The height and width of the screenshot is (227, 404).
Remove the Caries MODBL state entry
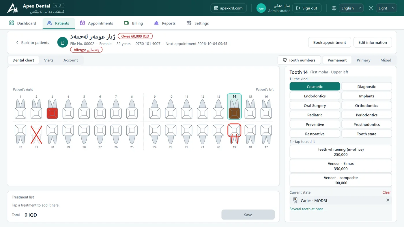[388, 200]
